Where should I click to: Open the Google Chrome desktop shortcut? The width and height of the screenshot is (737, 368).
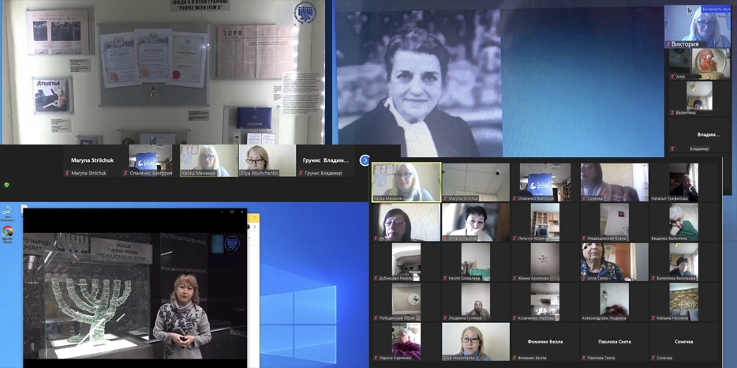point(8,231)
